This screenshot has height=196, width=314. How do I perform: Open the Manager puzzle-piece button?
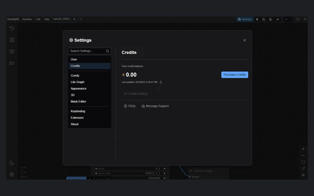245,19
